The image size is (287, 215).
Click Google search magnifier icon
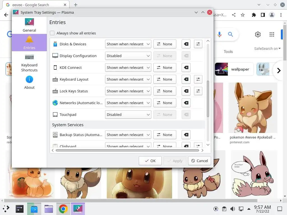(x=230, y=34)
